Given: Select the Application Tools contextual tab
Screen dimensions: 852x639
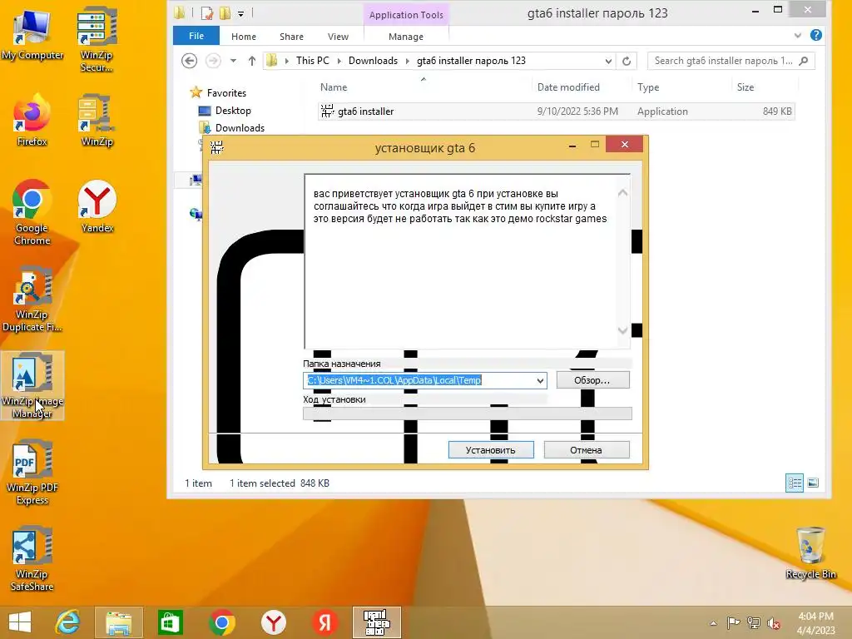Looking at the screenshot, I should pyautogui.click(x=406, y=15).
